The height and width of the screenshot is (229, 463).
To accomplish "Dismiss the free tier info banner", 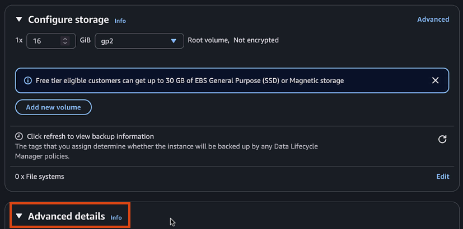I will (435, 80).
